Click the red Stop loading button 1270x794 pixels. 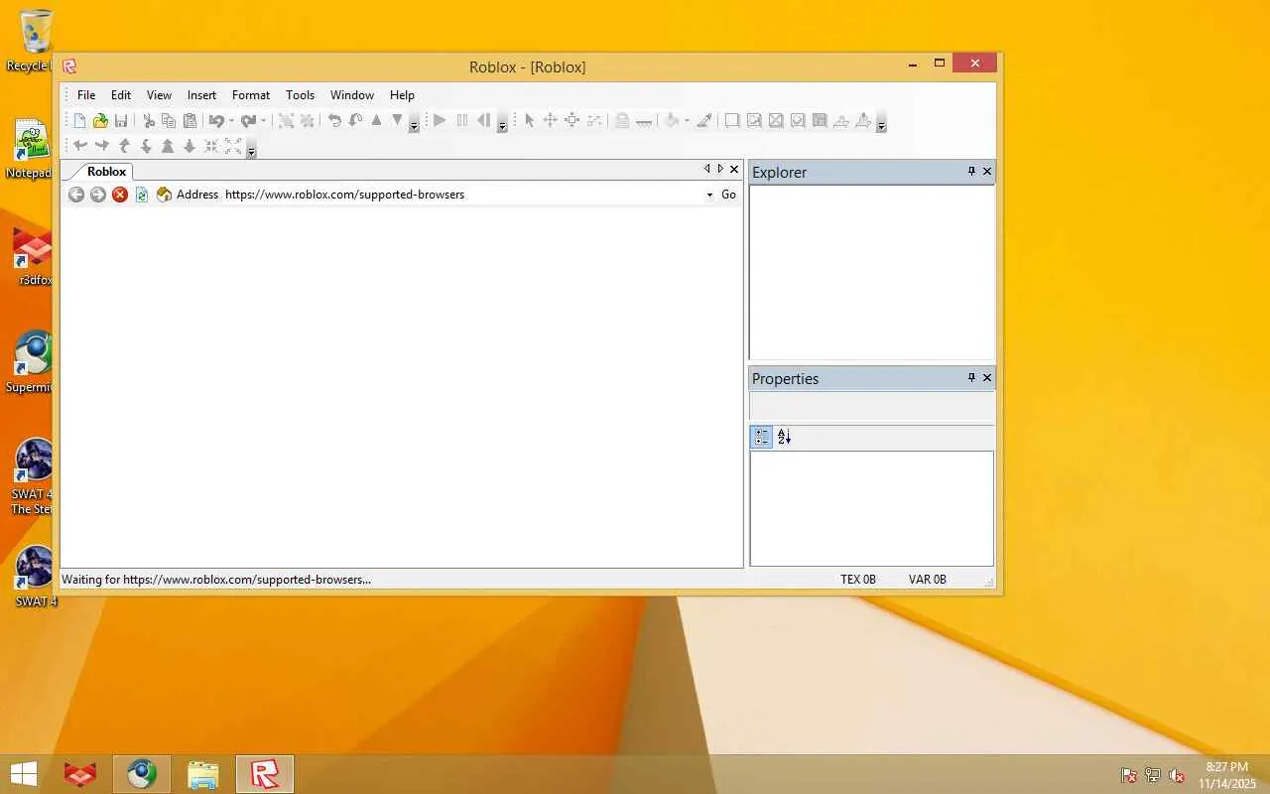point(120,195)
